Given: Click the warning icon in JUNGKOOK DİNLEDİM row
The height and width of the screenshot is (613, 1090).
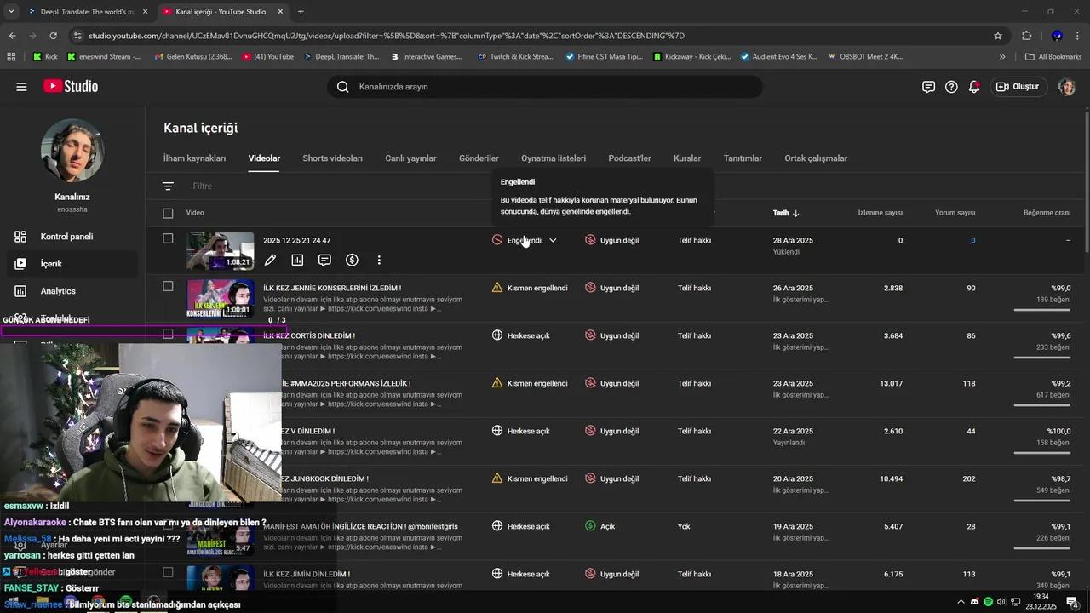Looking at the screenshot, I should [x=497, y=478].
